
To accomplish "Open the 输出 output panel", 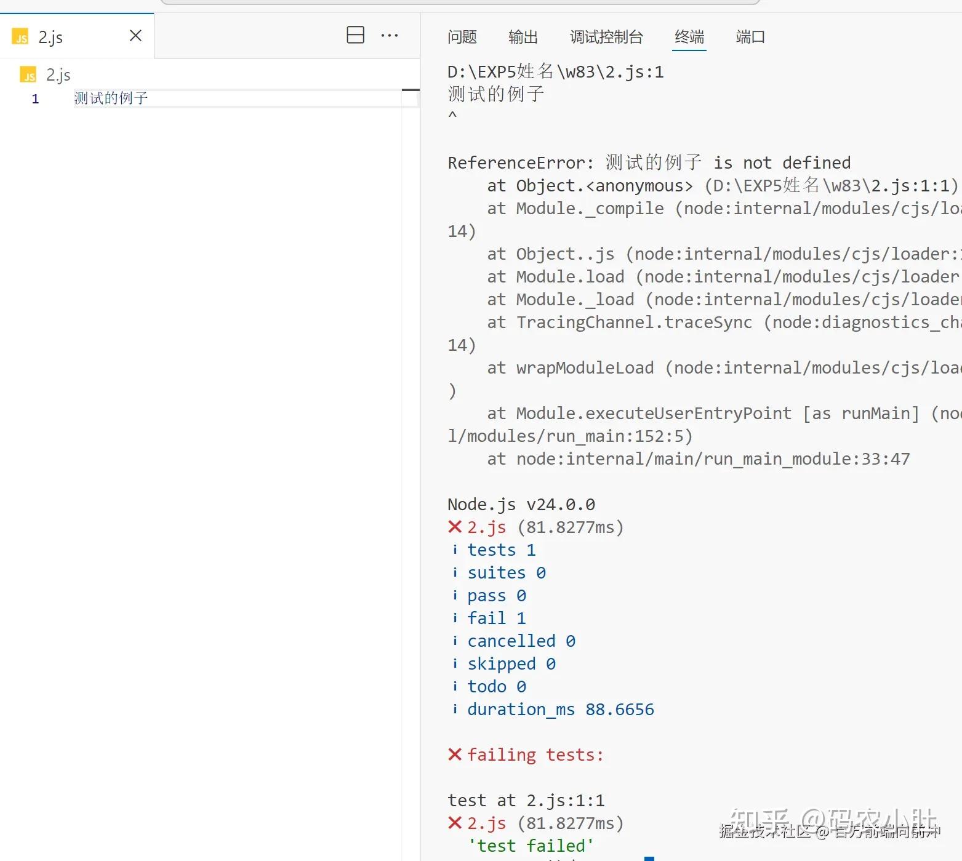I will coord(523,37).
